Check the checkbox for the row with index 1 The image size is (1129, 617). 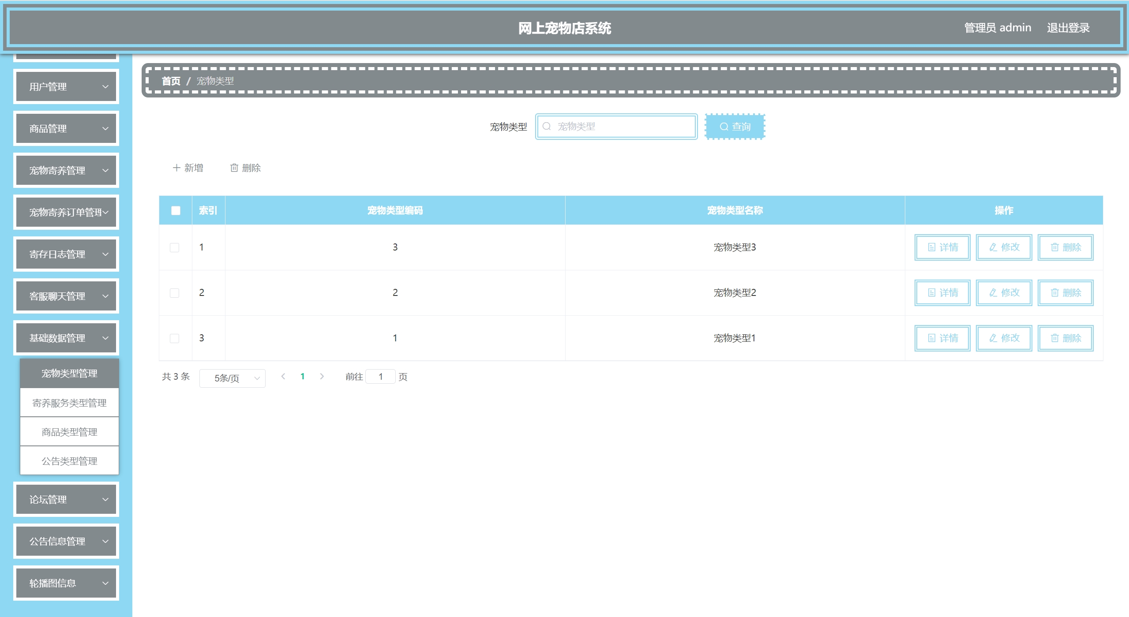pyautogui.click(x=175, y=247)
